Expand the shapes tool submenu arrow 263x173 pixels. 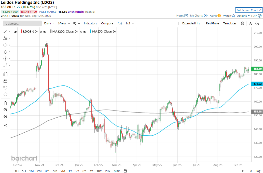(x=9, y=45)
